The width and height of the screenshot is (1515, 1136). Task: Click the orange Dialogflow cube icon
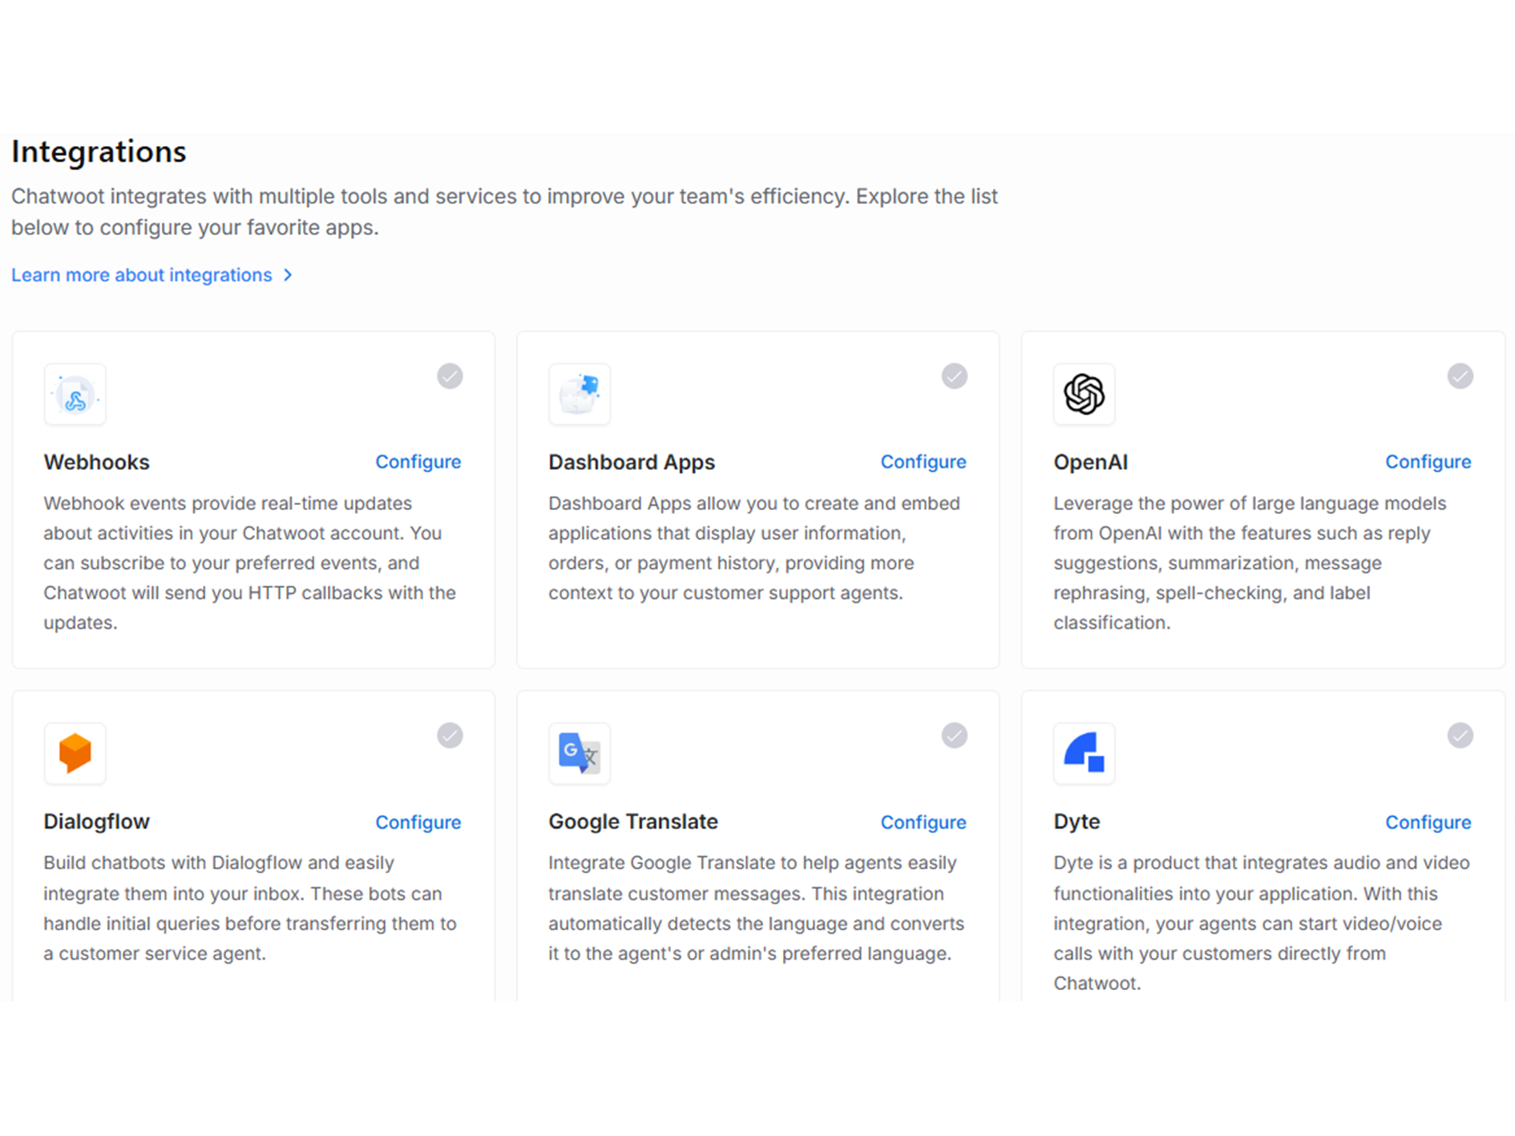pos(75,754)
